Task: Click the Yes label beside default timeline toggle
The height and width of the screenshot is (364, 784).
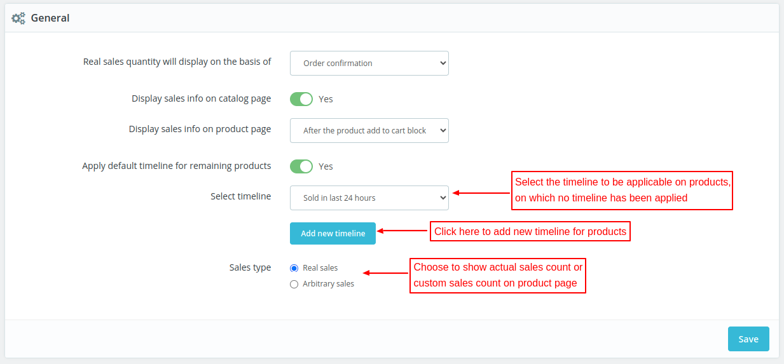Action: point(326,166)
